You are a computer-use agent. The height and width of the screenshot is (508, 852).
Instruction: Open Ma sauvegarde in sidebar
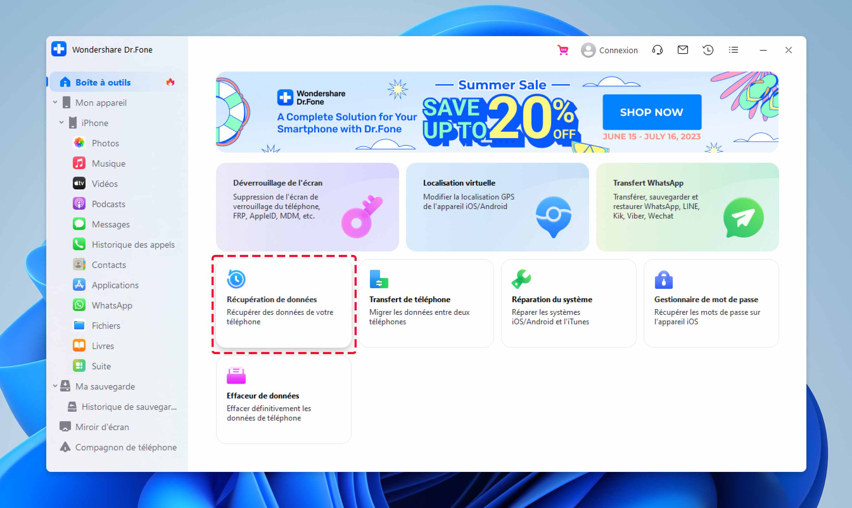click(105, 386)
